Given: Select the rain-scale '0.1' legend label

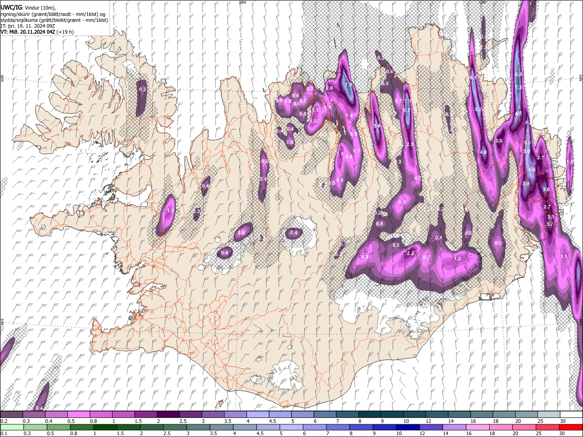Looking at the screenshot, I should pos(3,434).
